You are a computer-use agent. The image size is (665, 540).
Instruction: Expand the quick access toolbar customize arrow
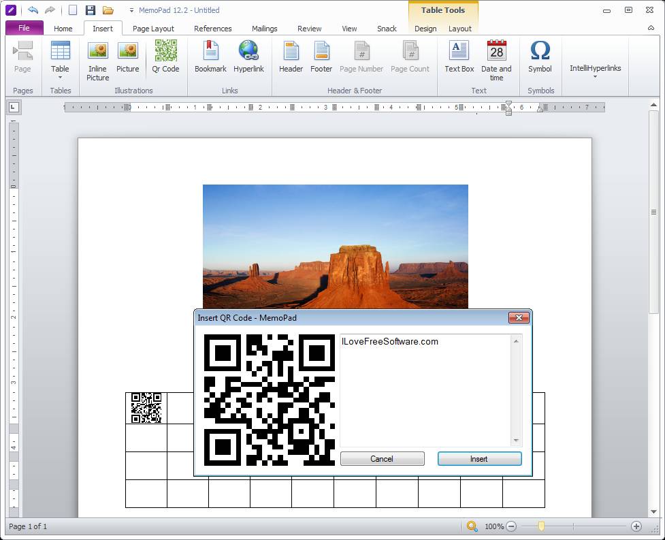[131, 11]
